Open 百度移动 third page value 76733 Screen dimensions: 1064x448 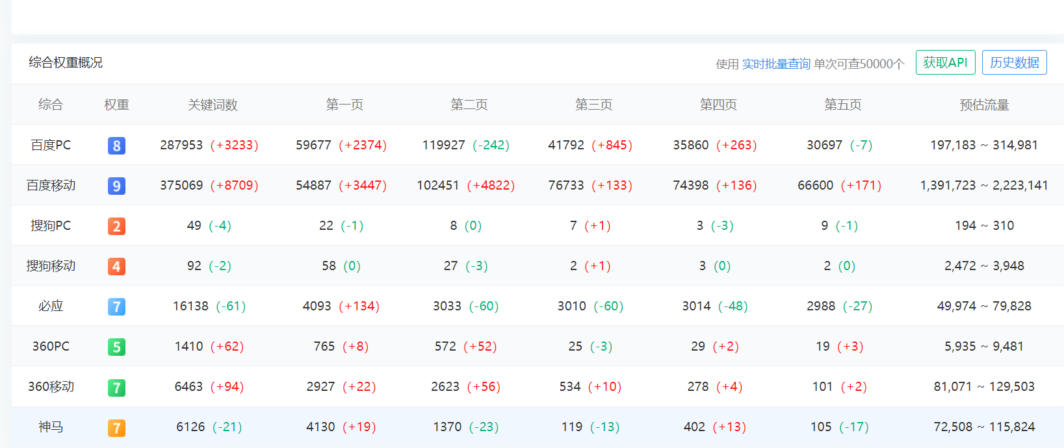(566, 185)
